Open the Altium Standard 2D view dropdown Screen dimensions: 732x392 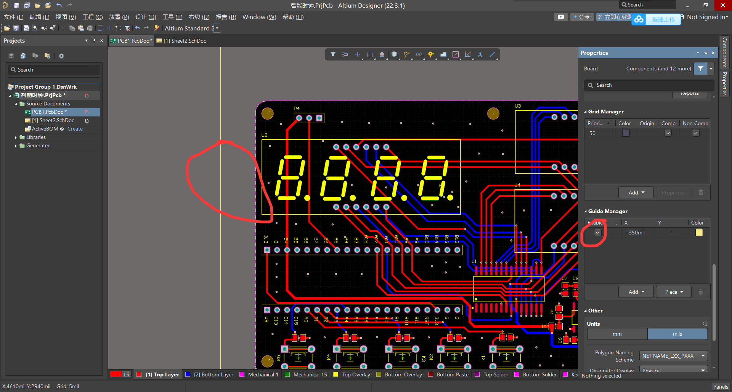(x=217, y=28)
